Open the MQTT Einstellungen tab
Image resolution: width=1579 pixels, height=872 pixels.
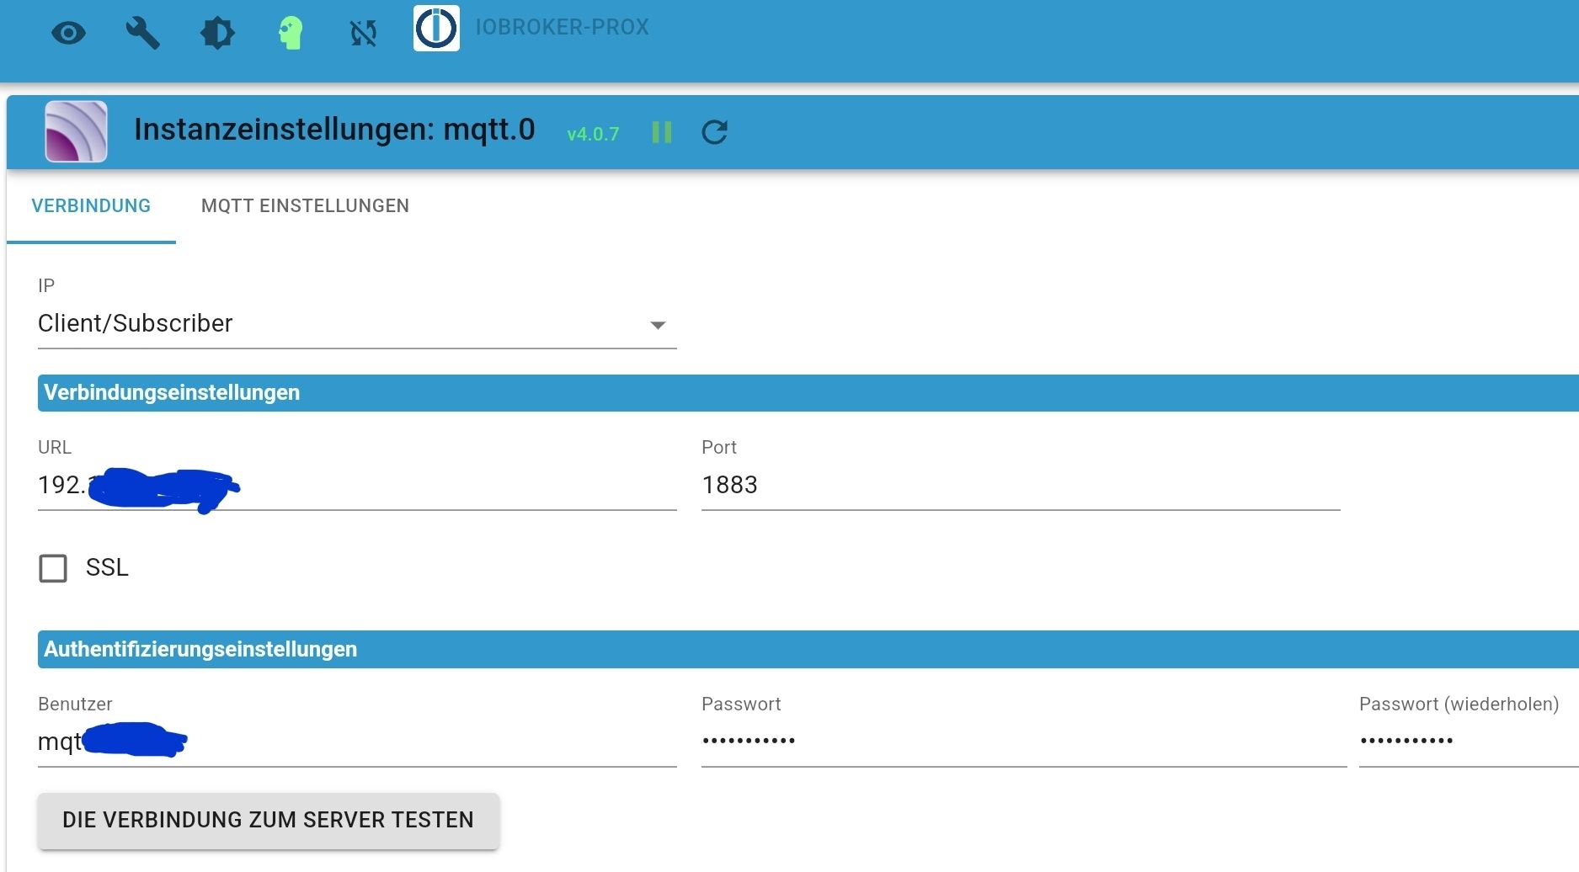tap(305, 206)
